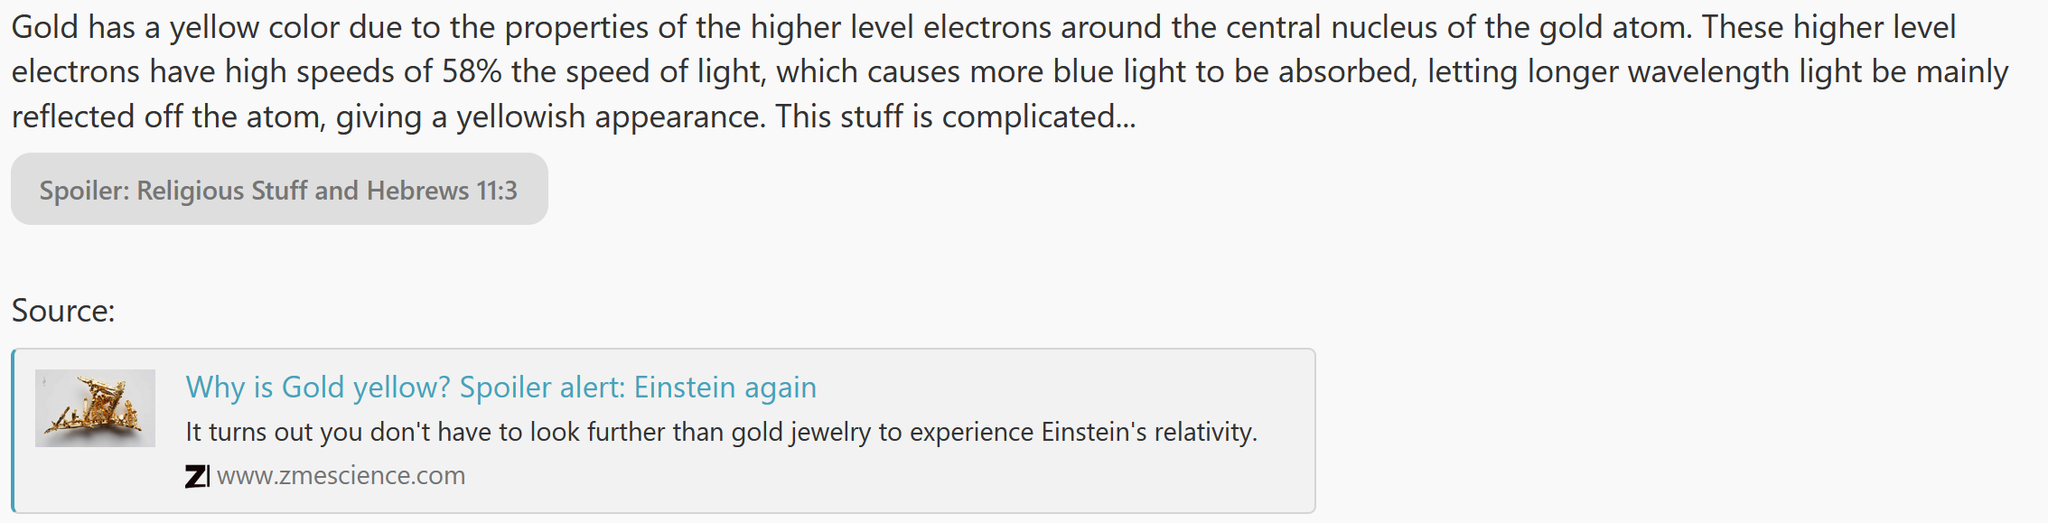Click the www.zmescience.com site address

(341, 476)
